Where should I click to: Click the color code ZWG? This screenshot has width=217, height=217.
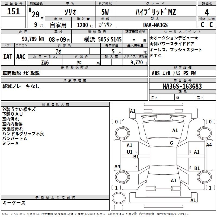pos(45,62)
